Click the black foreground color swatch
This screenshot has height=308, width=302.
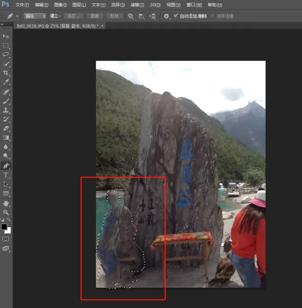tap(4, 227)
